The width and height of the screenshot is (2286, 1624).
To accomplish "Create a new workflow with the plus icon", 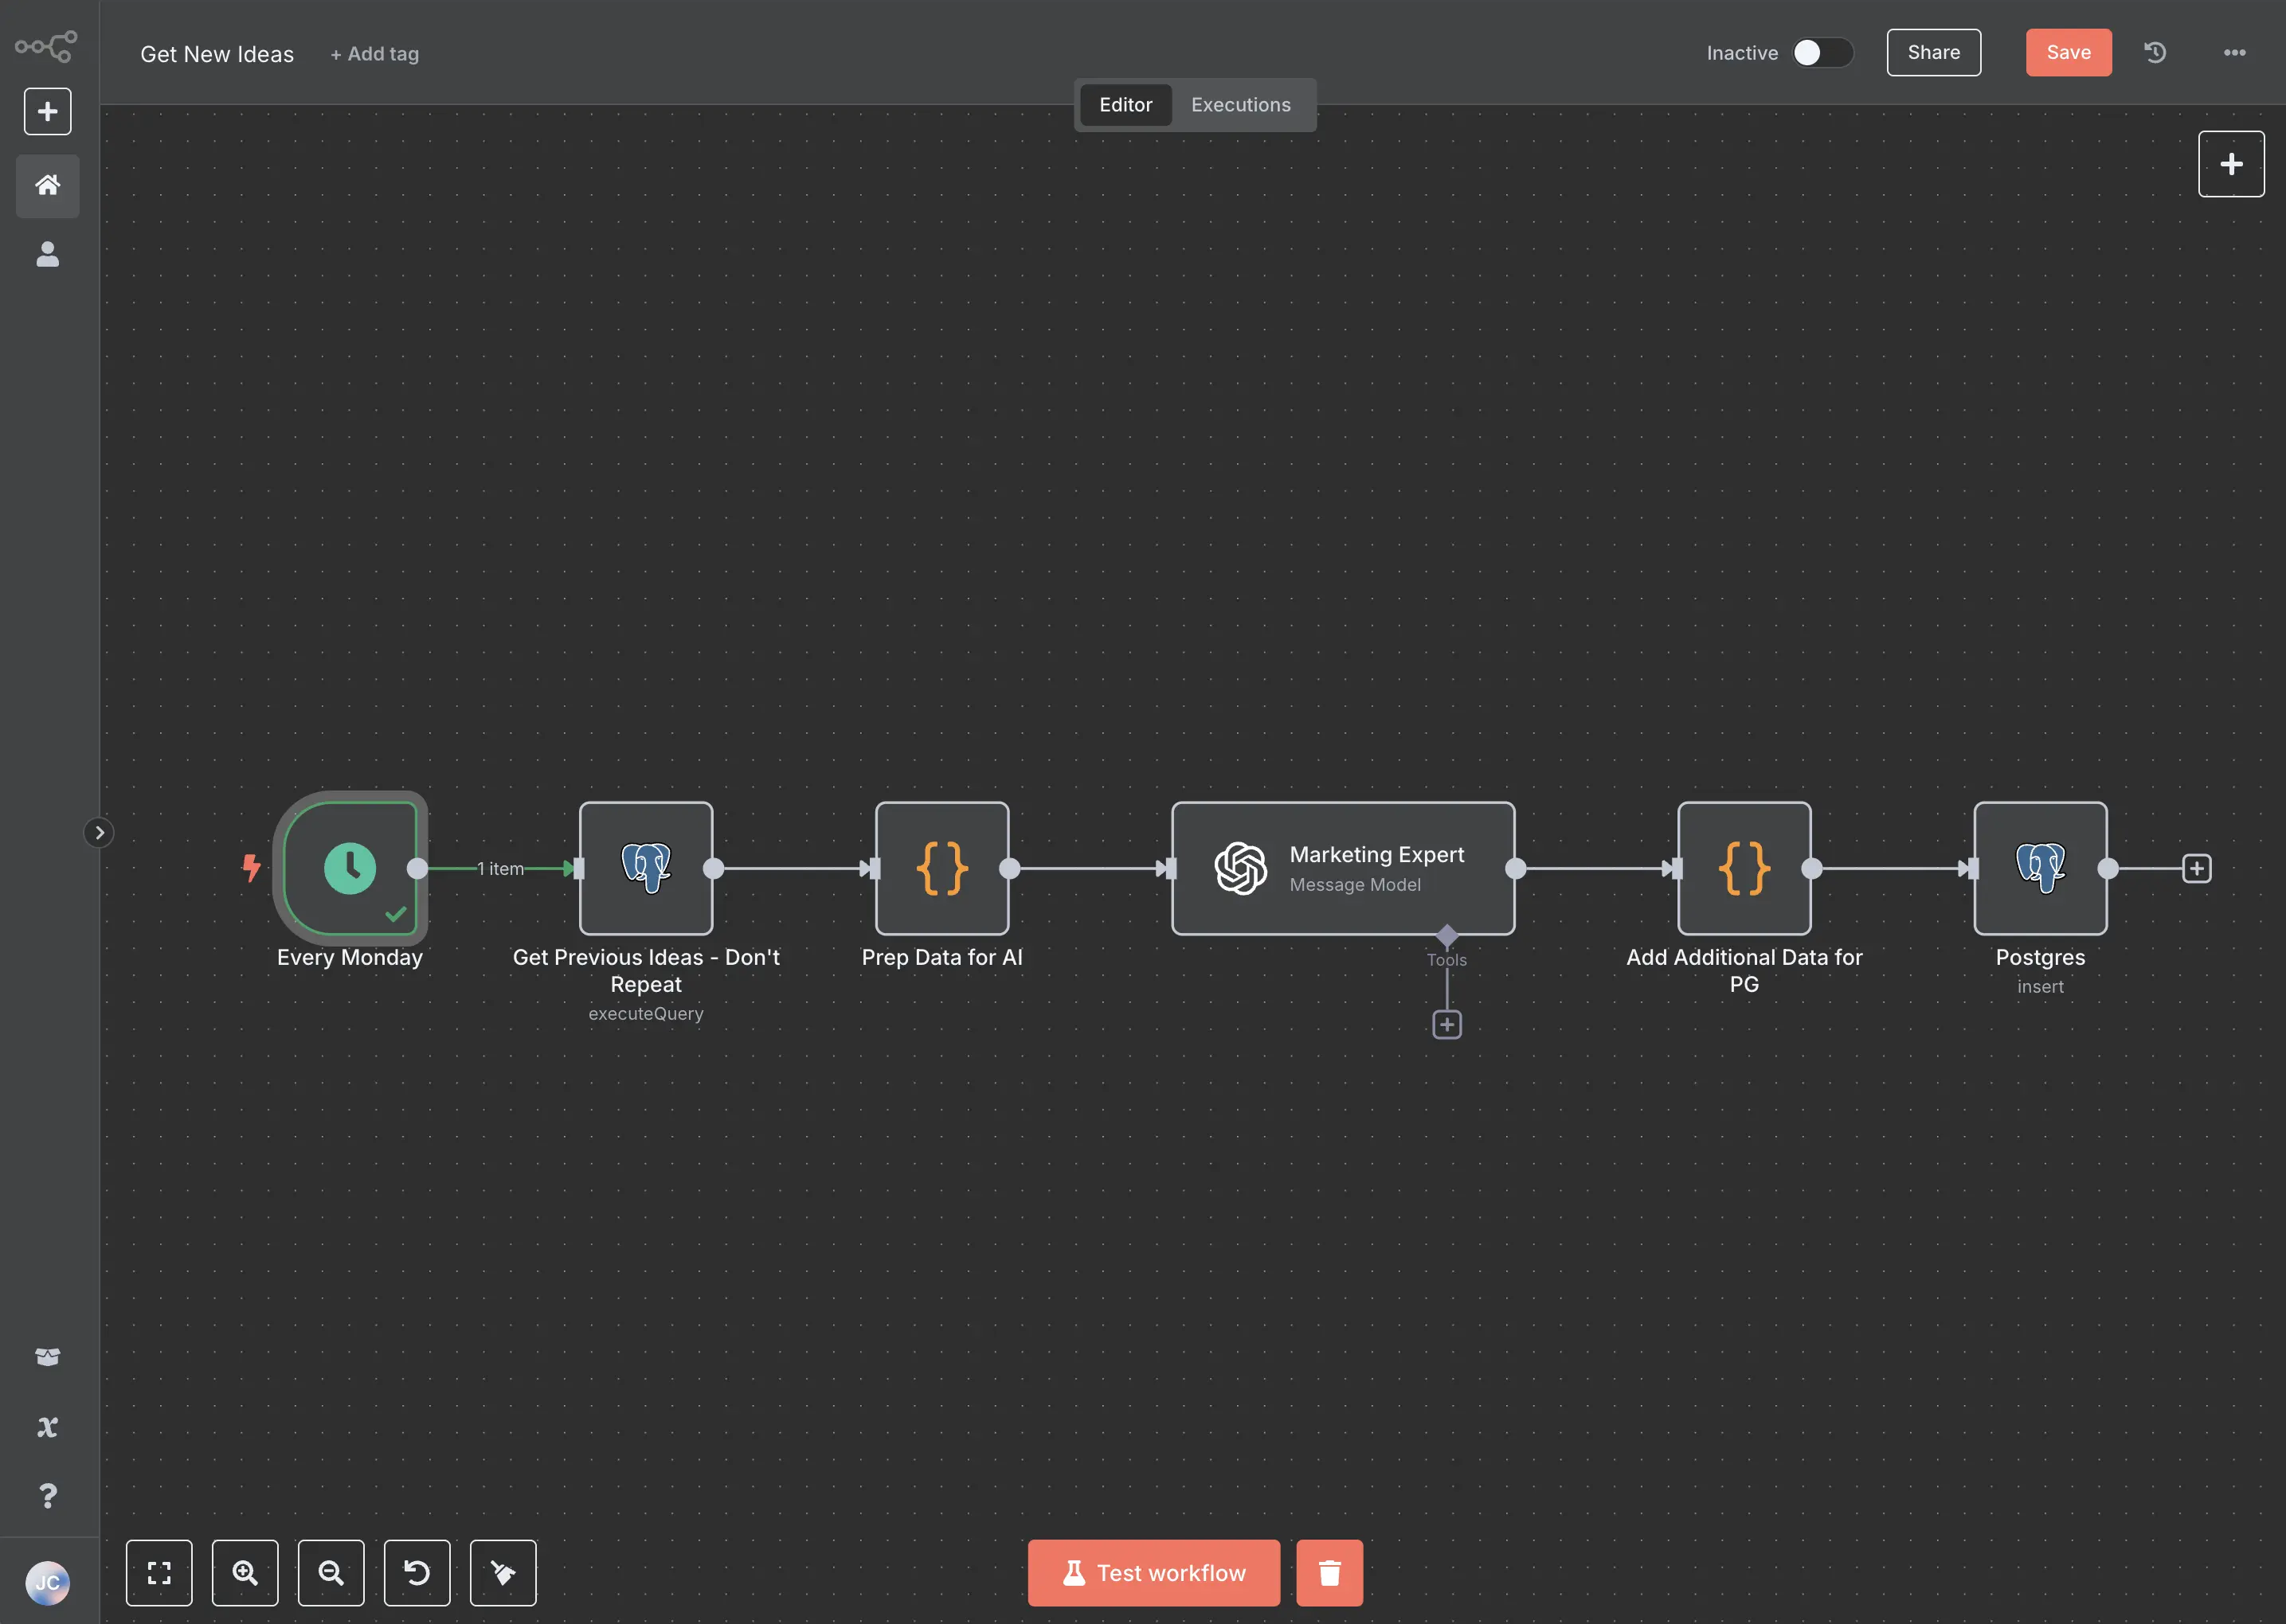I will click(47, 111).
